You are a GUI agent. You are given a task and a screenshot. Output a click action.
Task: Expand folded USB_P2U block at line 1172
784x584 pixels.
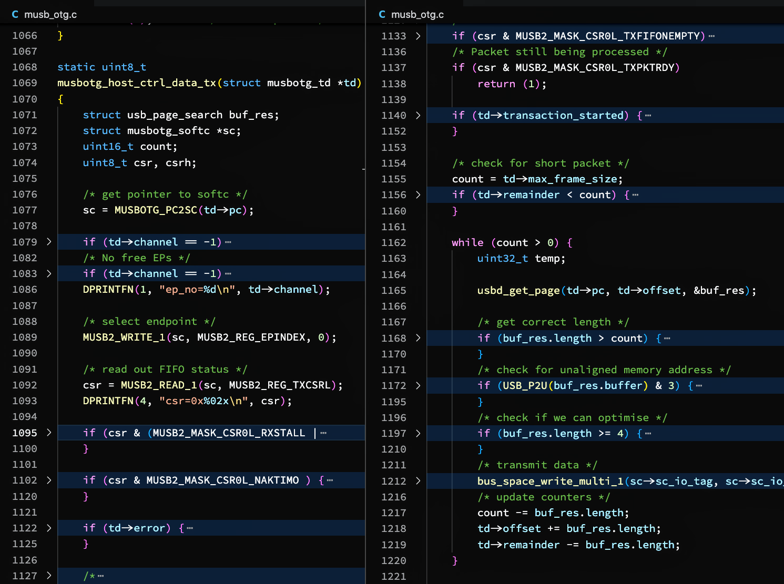point(418,385)
